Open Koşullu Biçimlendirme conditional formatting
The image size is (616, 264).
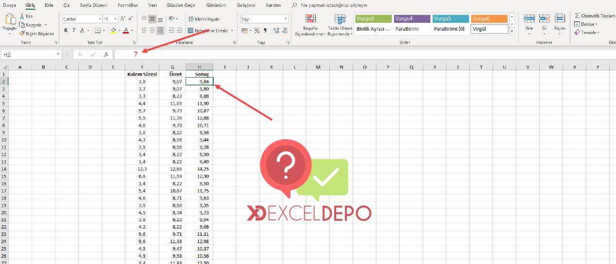coord(310,25)
